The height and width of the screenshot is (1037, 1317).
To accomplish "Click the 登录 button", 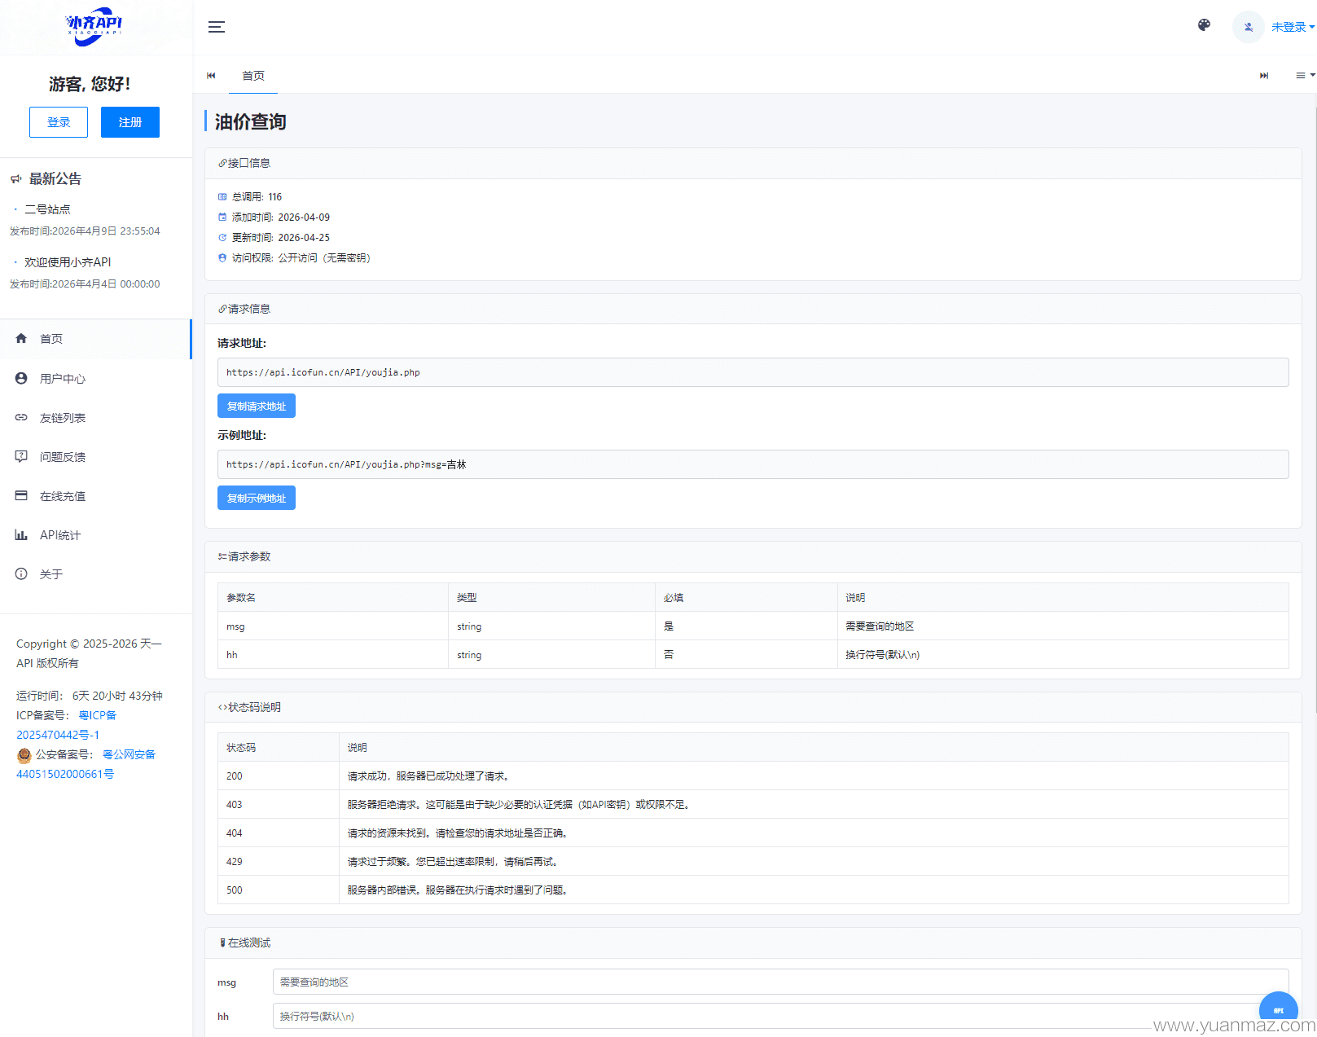I will [x=59, y=122].
